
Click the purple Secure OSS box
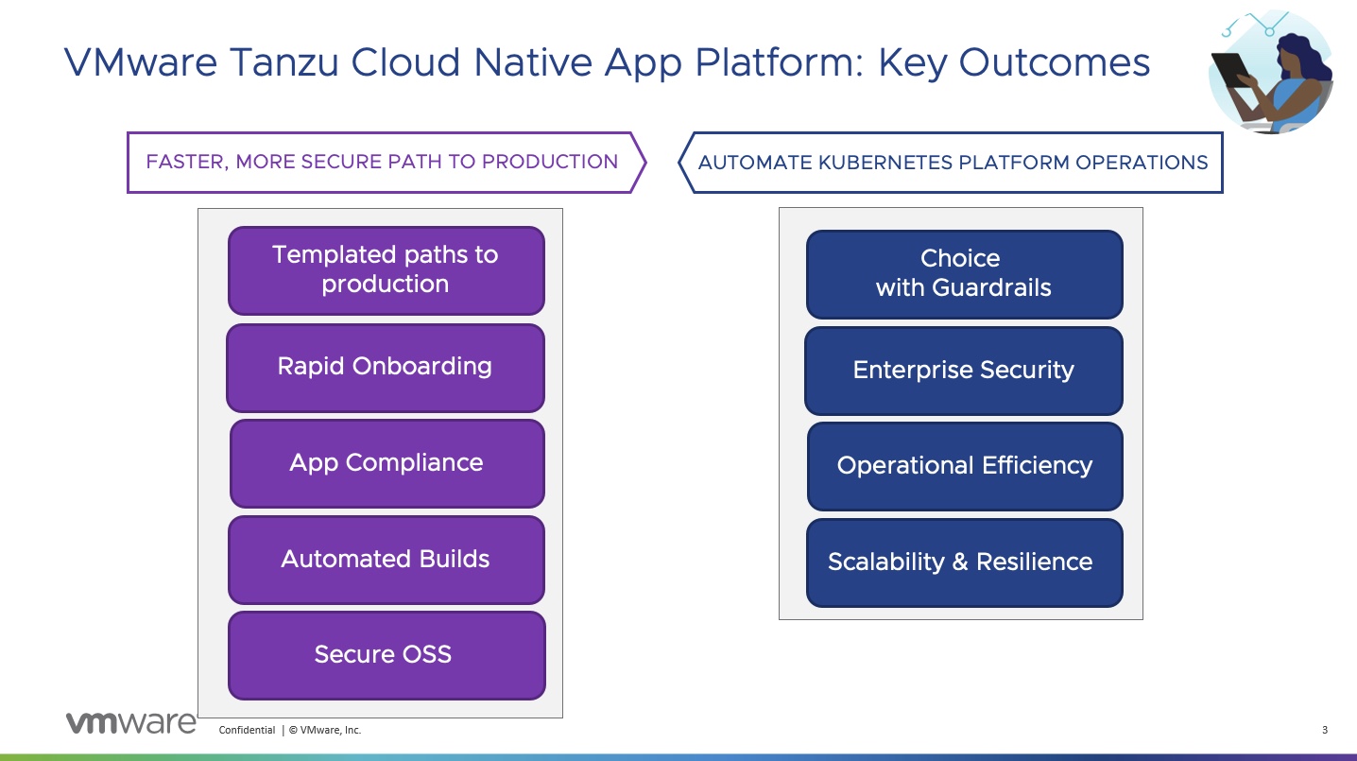pyautogui.click(x=386, y=654)
